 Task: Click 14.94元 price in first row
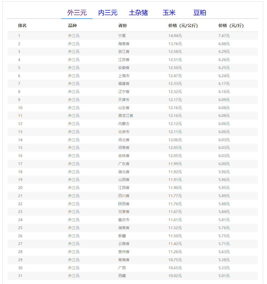pos(175,36)
